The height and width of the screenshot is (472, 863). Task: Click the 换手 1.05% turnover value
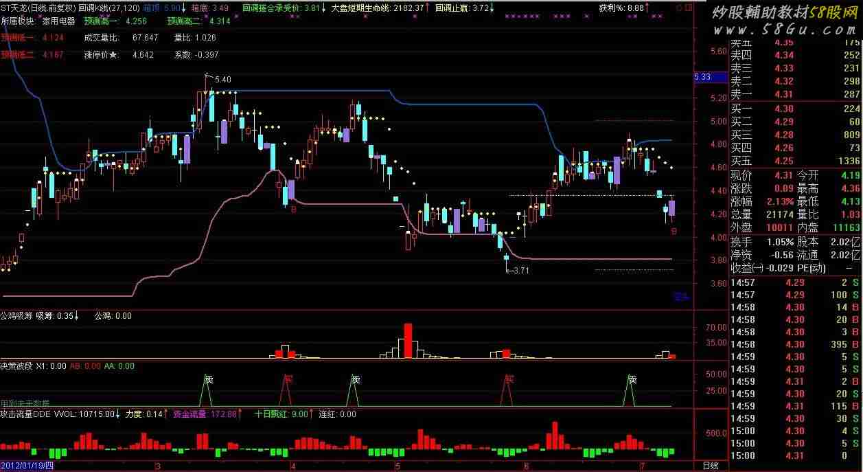(762, 242)
